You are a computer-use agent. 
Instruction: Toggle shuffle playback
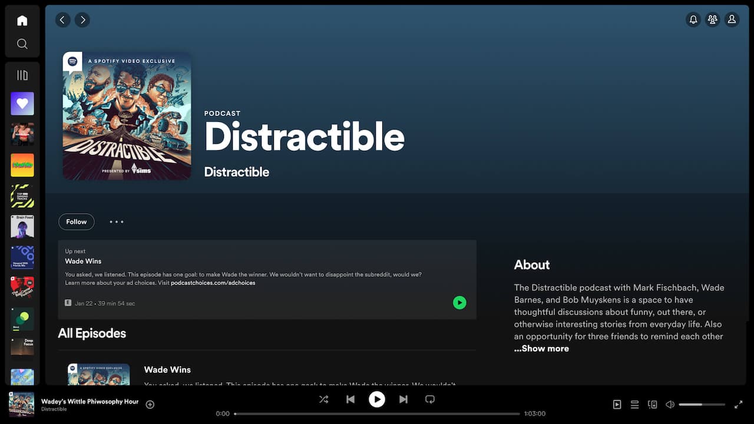click(x=324, y=399)
